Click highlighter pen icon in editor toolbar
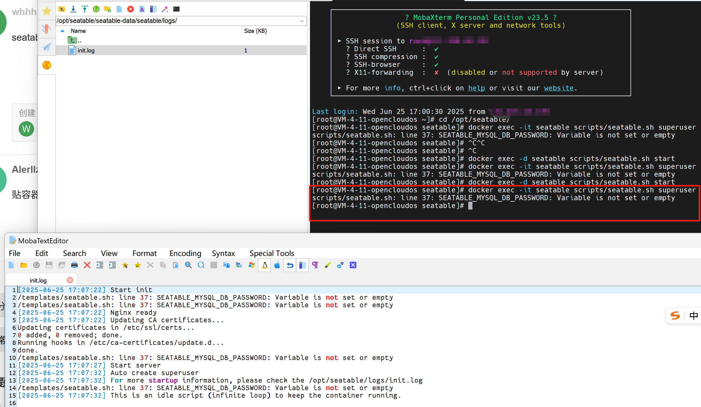Image resolution: width=701 pixels, height=407 pixels. pyautogui.click(x=328, y=265)
